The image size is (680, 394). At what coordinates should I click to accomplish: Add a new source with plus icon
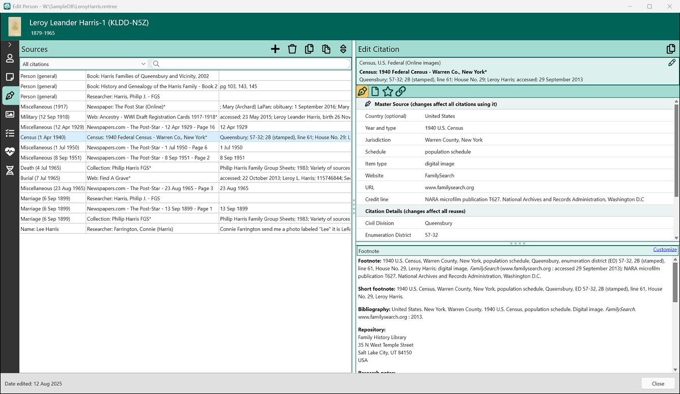275,49
